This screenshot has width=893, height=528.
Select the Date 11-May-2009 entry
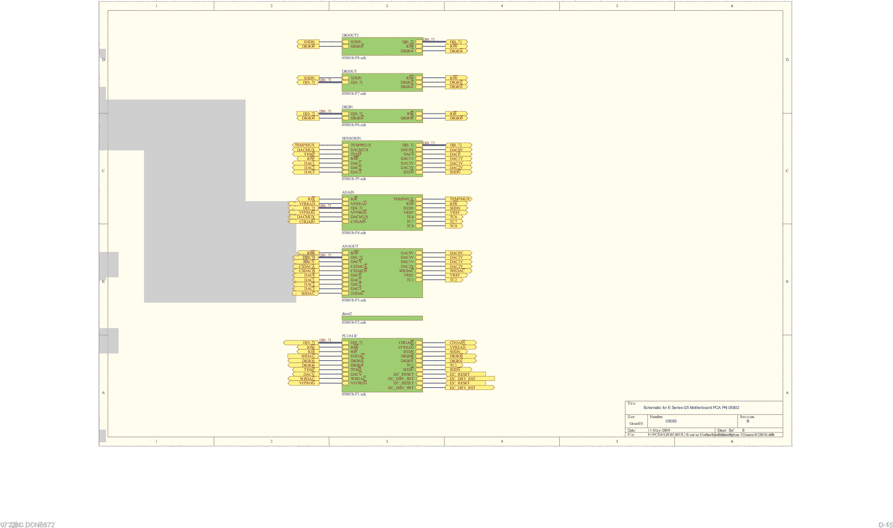pos(660,430)
